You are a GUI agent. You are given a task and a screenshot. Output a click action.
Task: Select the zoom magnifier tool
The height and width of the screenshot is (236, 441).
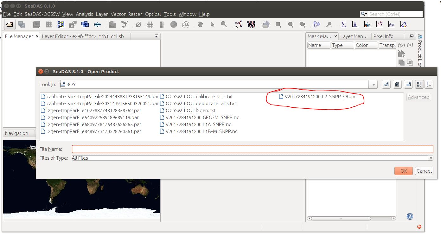[224, 24]
